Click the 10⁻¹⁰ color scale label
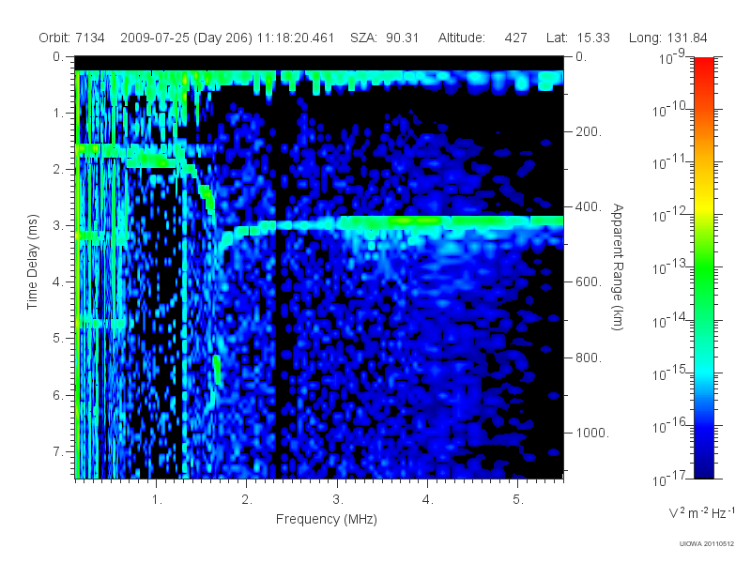The height and width of the screenshot is (563, 751). click(x=670, y=110)
